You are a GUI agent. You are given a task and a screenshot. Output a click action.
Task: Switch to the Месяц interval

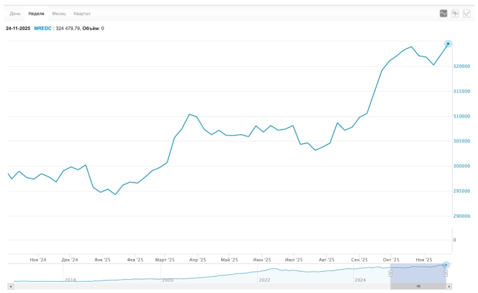[59, 13]
